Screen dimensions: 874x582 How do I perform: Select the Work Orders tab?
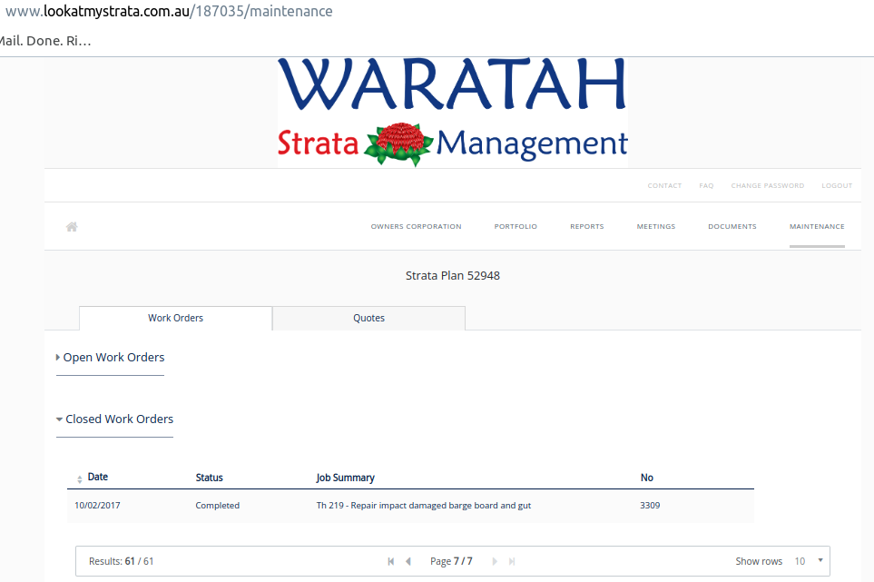pos(175,319)
